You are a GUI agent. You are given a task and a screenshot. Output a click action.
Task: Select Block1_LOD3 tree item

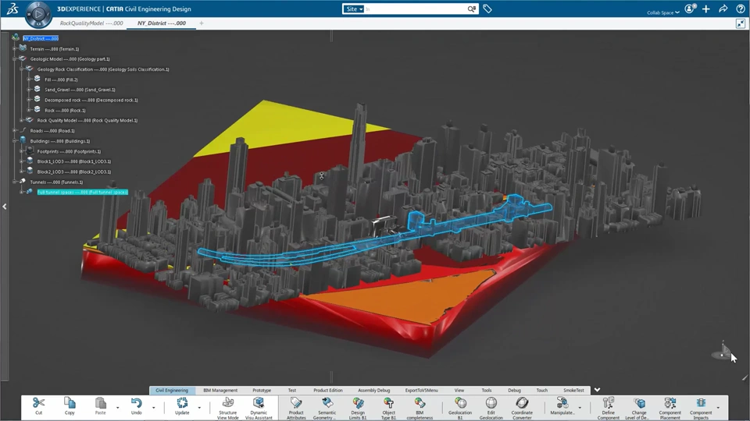(x=73, y=161)
